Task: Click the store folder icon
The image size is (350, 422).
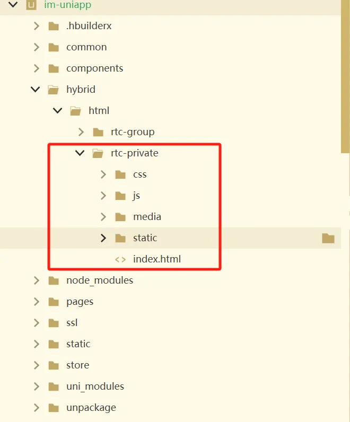Action: [53, 365]
